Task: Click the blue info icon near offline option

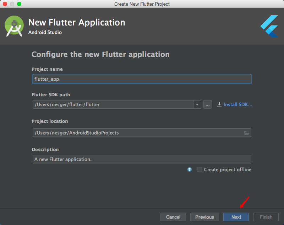Action: point(190,170)
